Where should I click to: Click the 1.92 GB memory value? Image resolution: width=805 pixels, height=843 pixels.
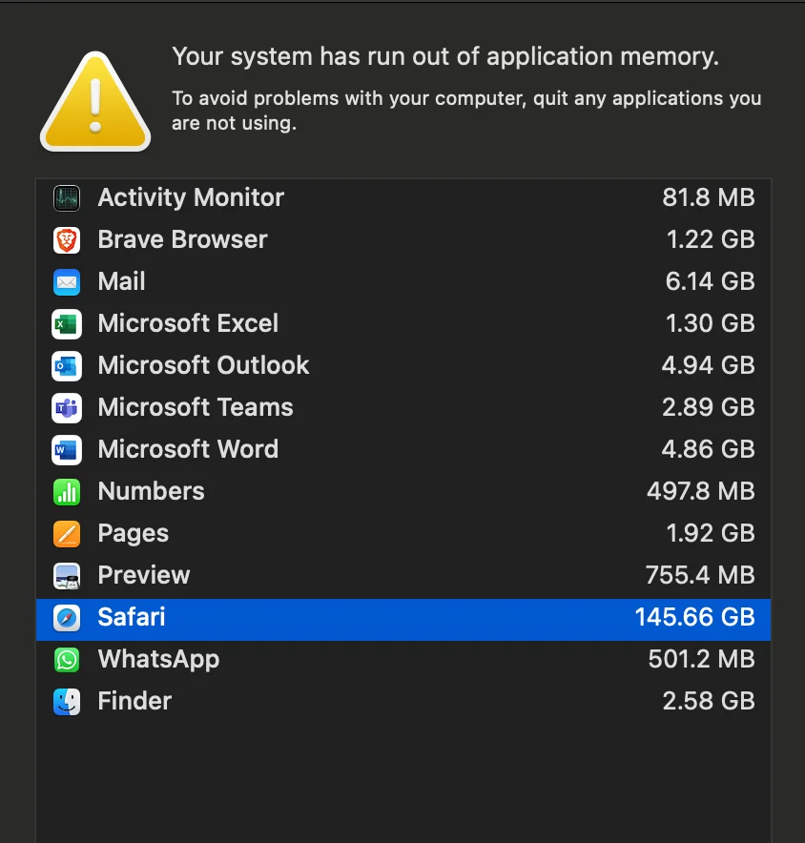click(x=711, y=533)
